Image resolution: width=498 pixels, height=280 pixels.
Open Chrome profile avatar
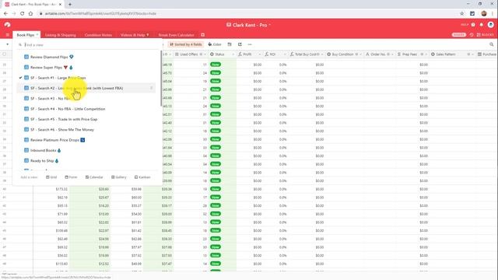point(484,13)
